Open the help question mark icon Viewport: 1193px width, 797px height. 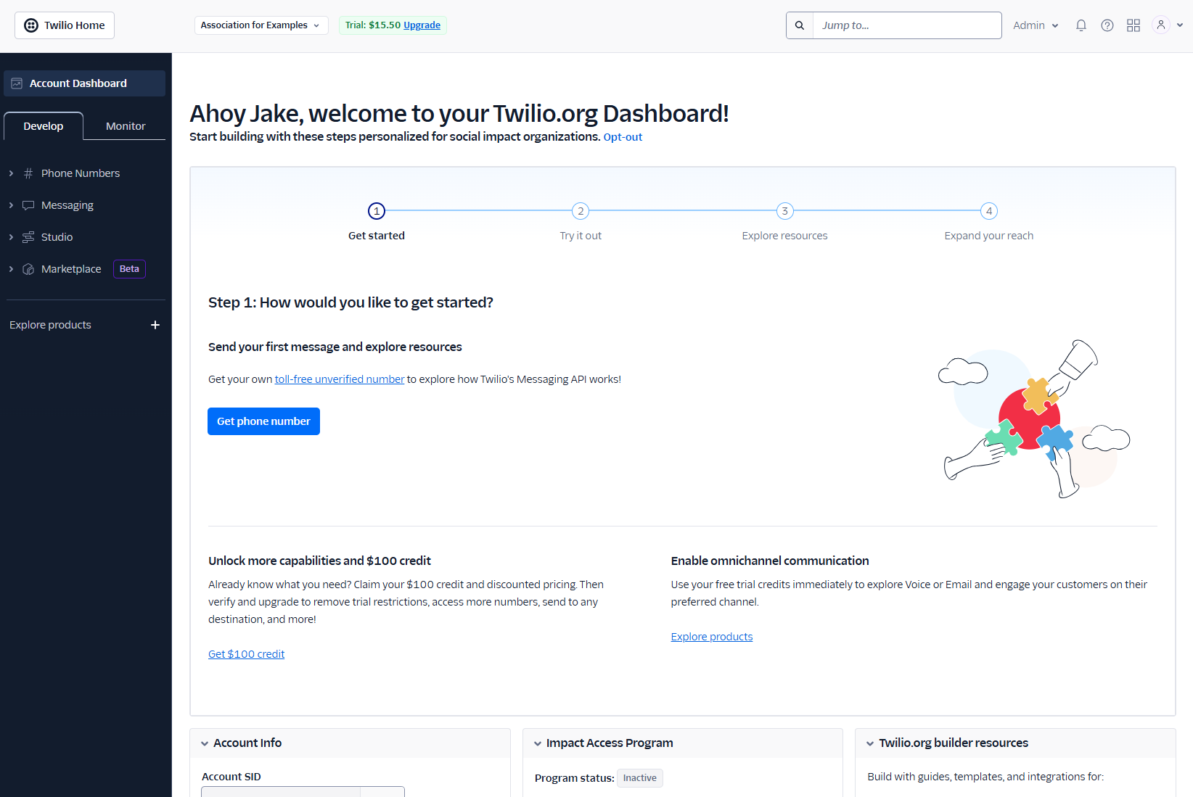(x=1107, y=25)
